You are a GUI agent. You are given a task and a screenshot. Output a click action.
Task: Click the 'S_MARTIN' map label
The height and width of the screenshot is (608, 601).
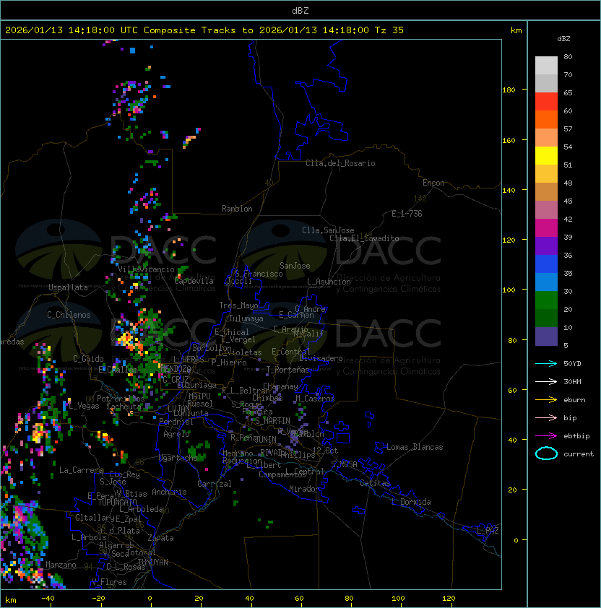pyautogui.click(x=272, y=421)
